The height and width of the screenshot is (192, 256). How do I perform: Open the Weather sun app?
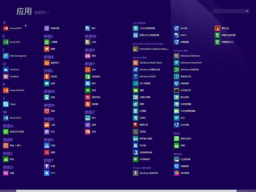tap(50, 173)
